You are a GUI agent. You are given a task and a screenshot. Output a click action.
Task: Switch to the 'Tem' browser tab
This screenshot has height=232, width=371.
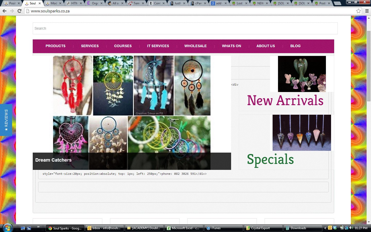pos(136,3)
